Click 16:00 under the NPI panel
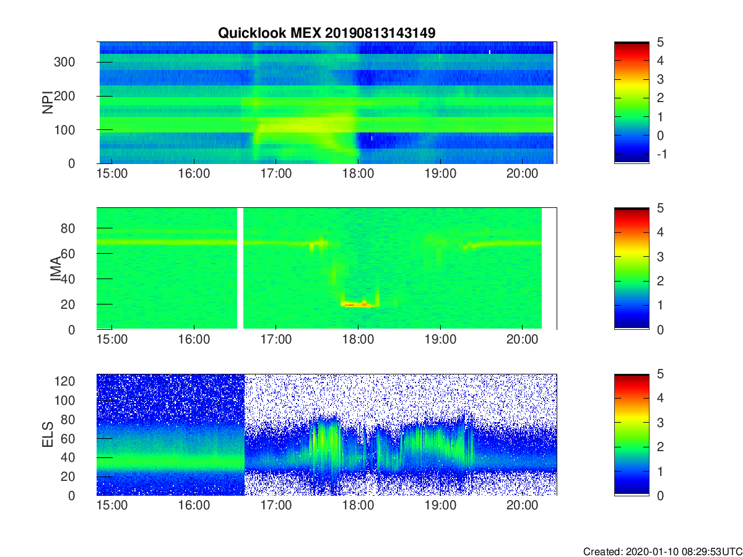 pyautogui.click(x=194, y=175)
